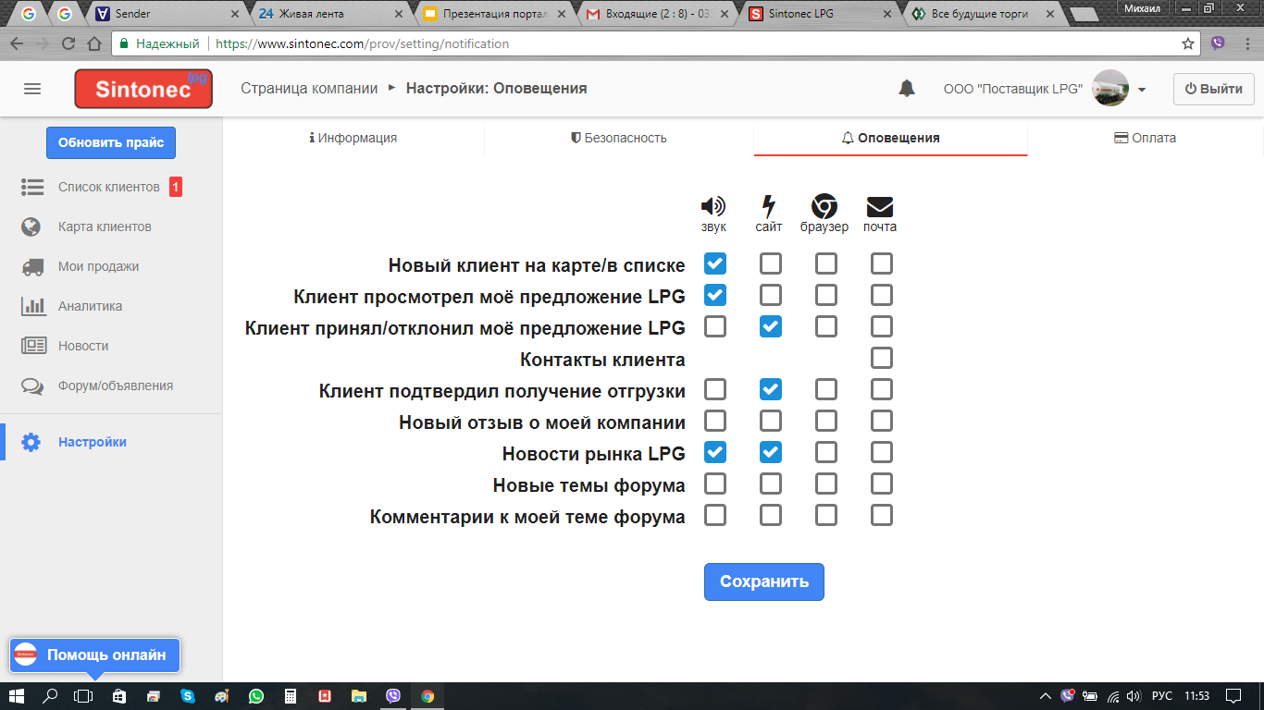The width and height of the screenshot is (1264, 710).
Task: Click the Сохранить button
Action: pos(763,581)
